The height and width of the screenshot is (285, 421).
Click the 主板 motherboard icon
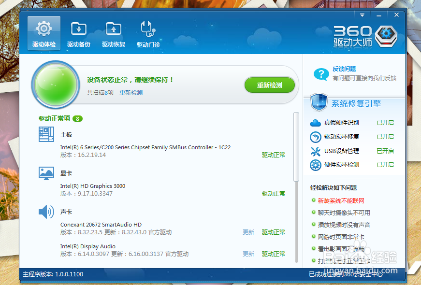(46, 134)
